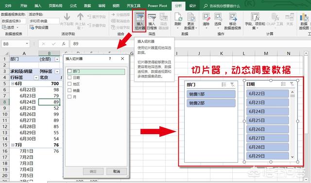311x183 pixels.
Task: Open 行标签 filter dropdown
Action: (x=36, y=77)
